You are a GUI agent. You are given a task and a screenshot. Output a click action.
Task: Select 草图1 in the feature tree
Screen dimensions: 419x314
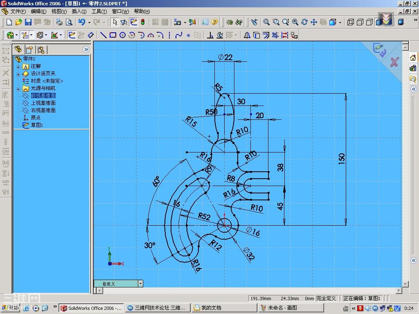click(36, 125)
